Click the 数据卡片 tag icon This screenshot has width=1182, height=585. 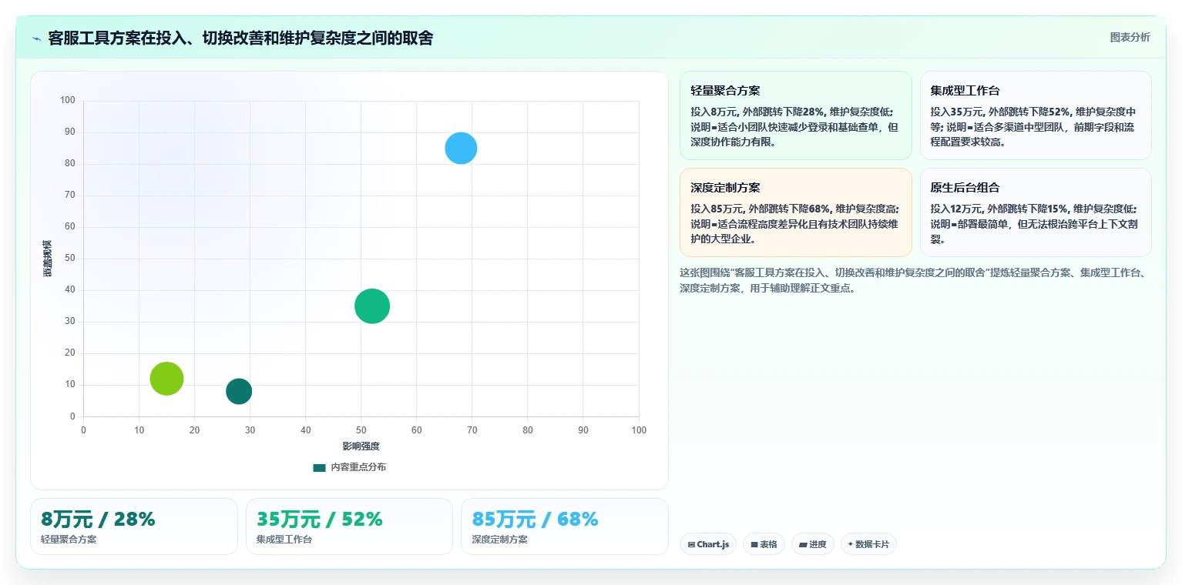click(851, 544)
